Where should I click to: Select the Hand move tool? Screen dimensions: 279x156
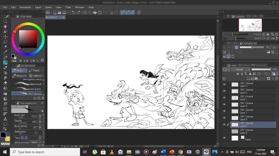click(x=5, y=27)
